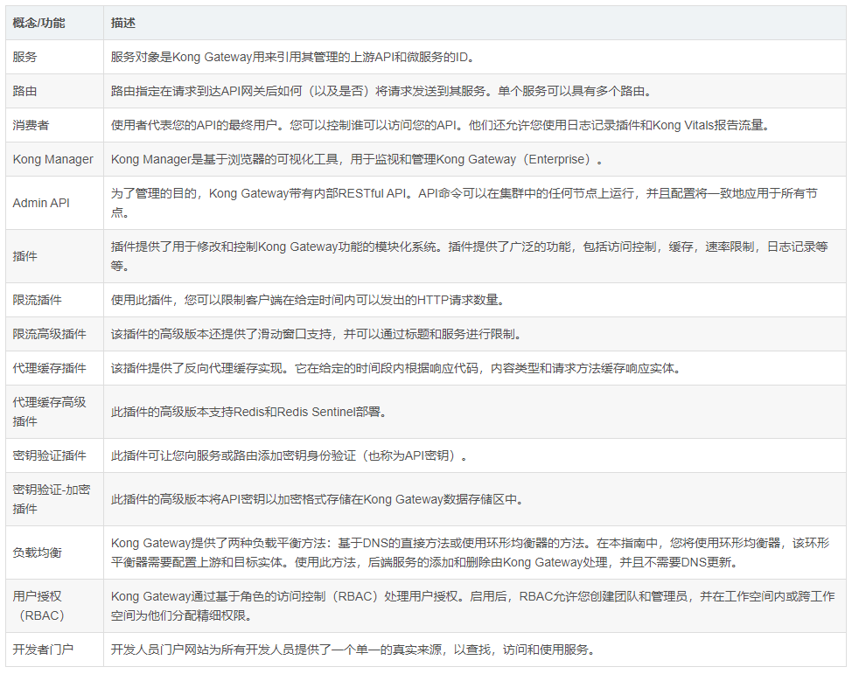Click the '密钥验证-加密插件' name cell

click(x=54, y=499)
